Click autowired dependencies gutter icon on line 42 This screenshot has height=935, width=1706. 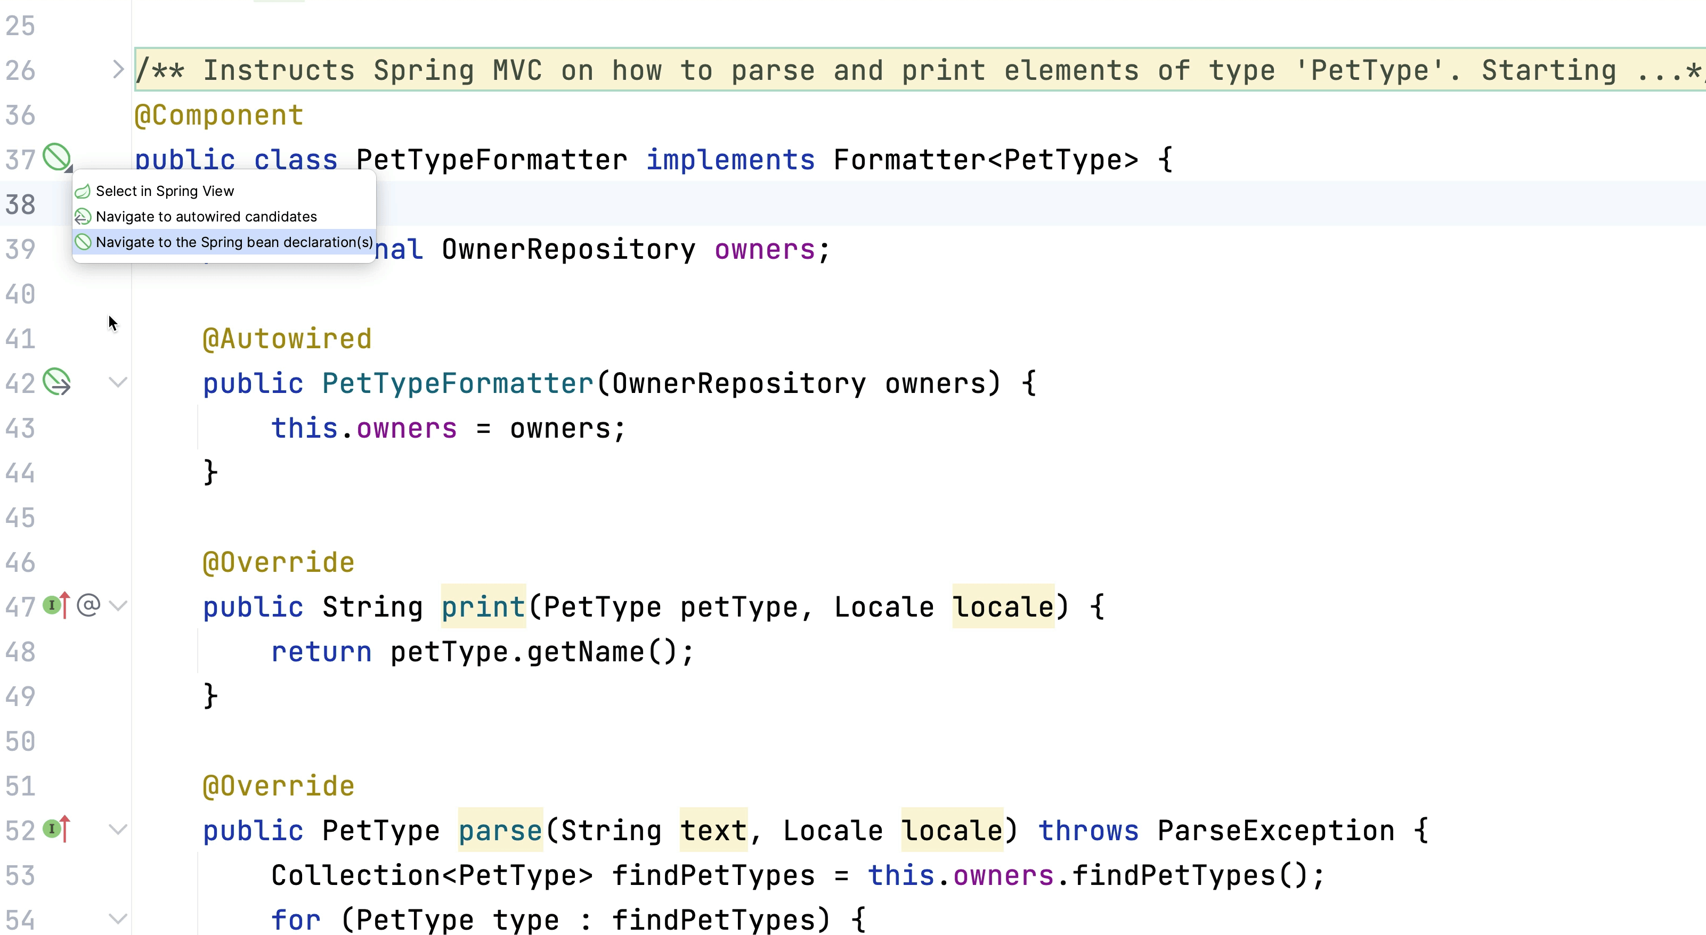point(57,382)
